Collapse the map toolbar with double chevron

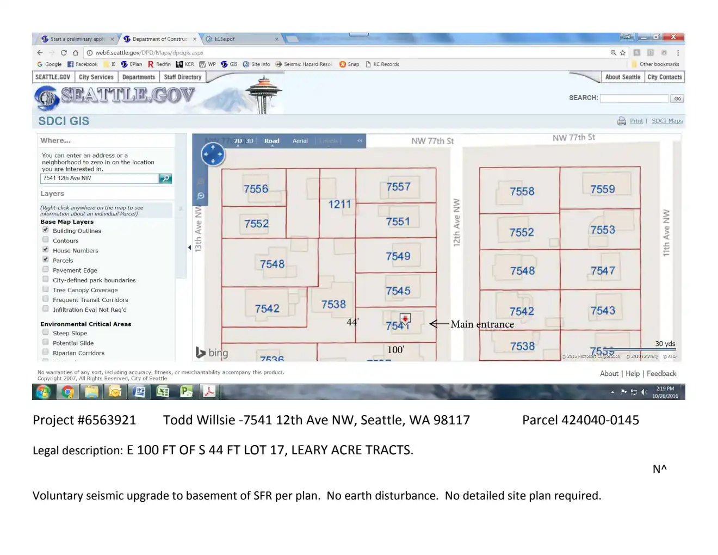pos(360,141)
